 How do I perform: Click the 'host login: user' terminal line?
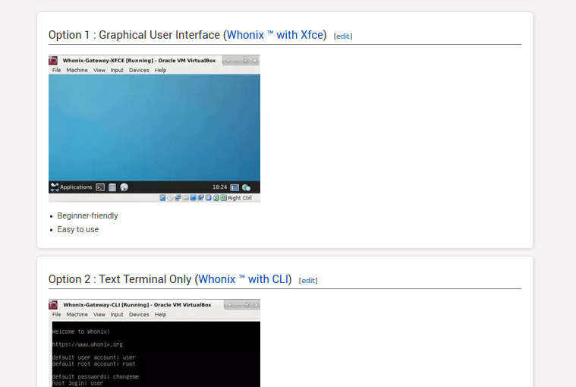pyautogui.click(x=77, y=383)
